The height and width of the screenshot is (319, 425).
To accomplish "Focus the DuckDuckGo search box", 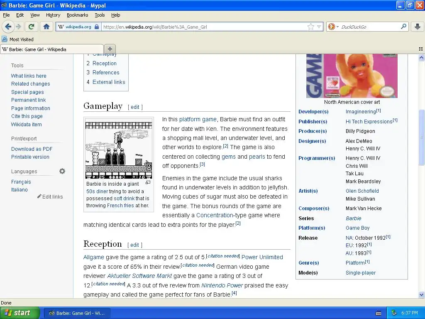I will 369,27.
